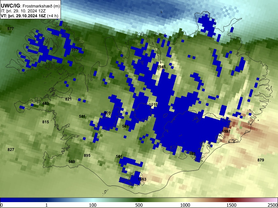The image size is (278, 208).
Task: Select the 569 value label
Action: (x=72, y=162)
